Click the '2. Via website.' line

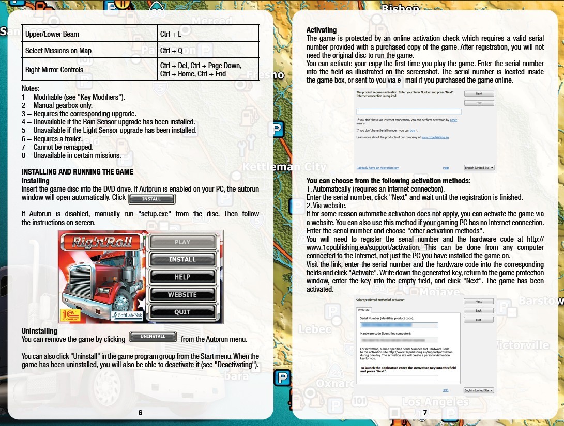coord(327,206)
